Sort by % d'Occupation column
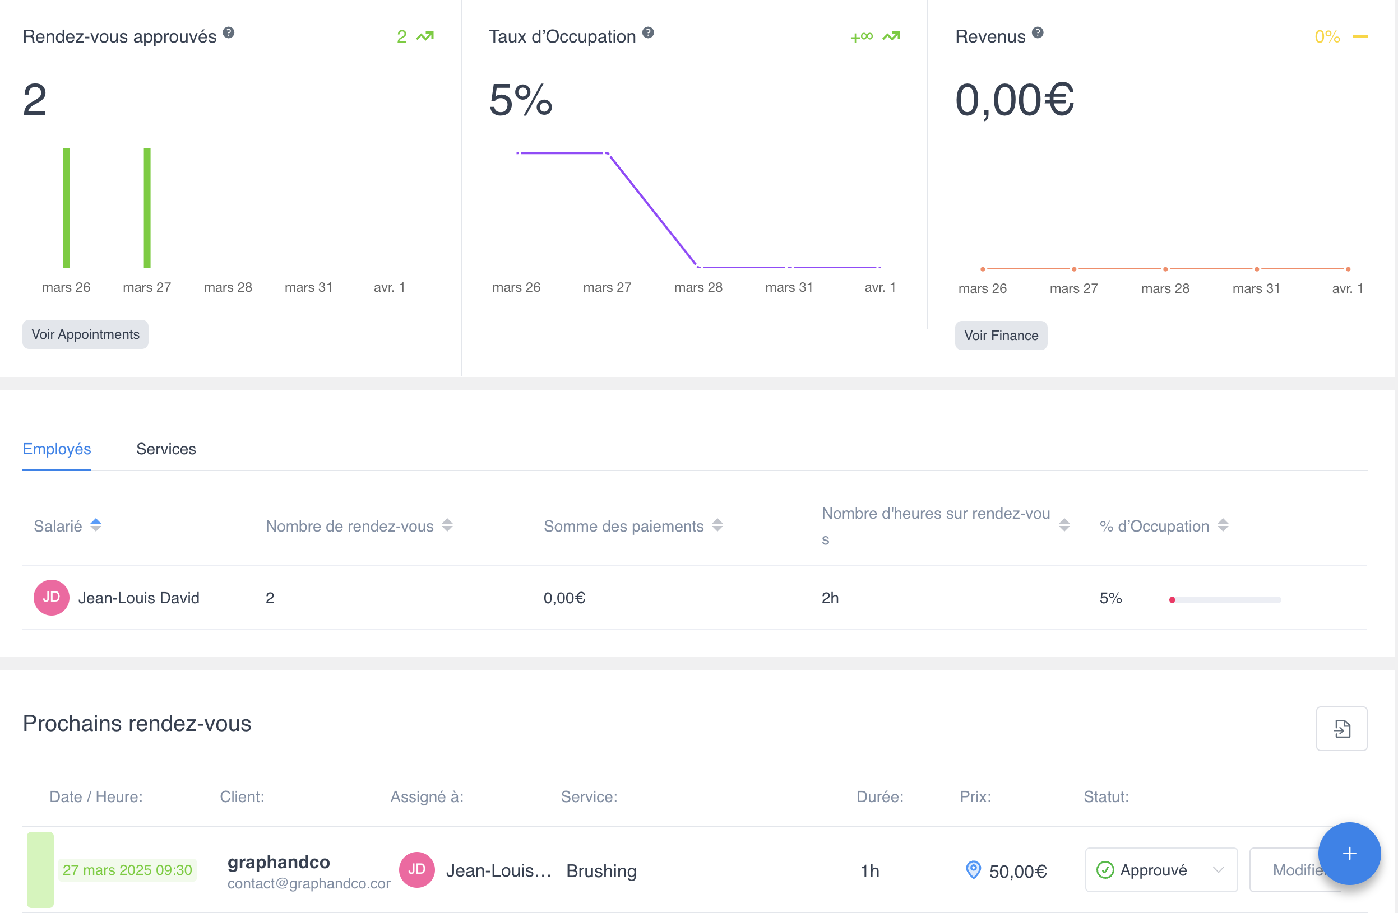 pos(1223,525)
